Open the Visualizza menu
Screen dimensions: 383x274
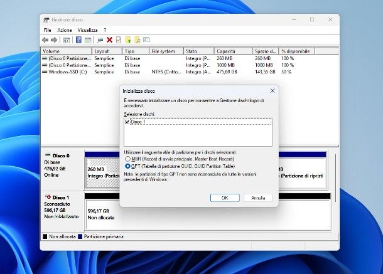coord(88,30)
